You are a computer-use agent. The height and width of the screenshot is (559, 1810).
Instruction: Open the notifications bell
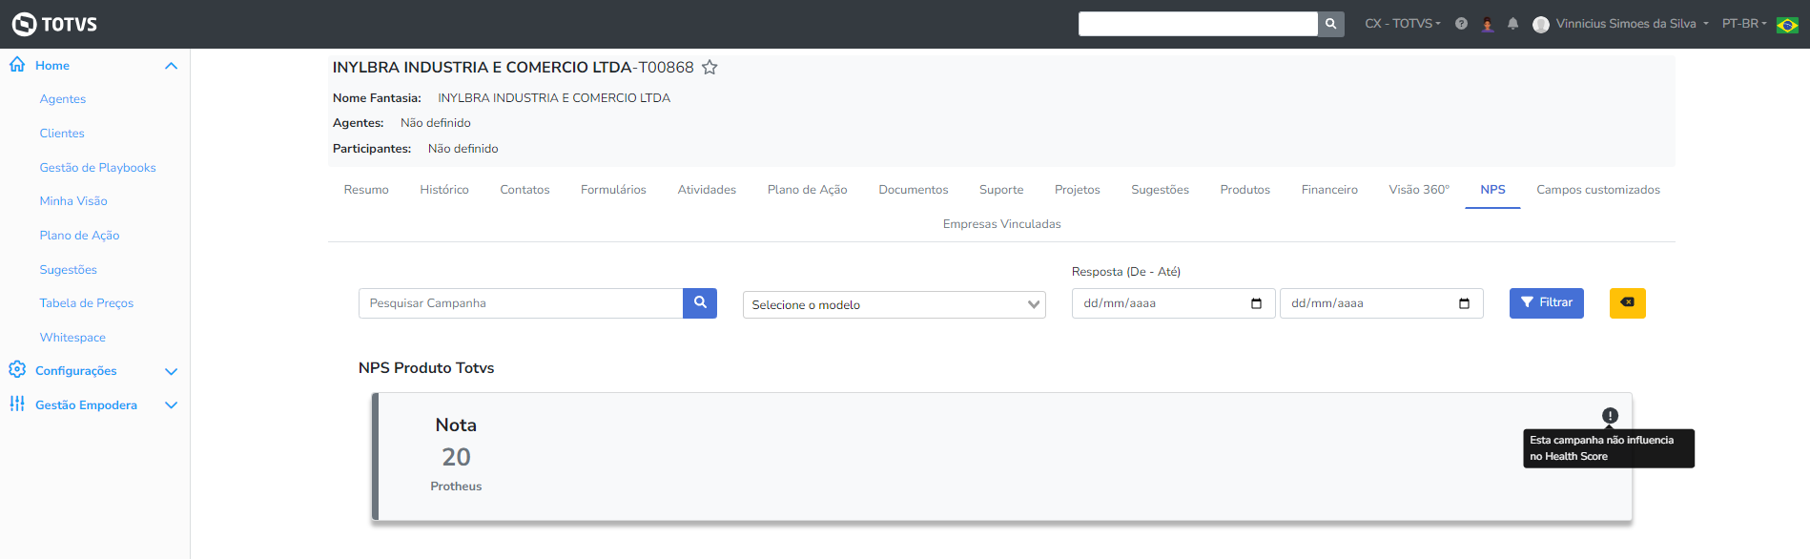[1512, 24]
